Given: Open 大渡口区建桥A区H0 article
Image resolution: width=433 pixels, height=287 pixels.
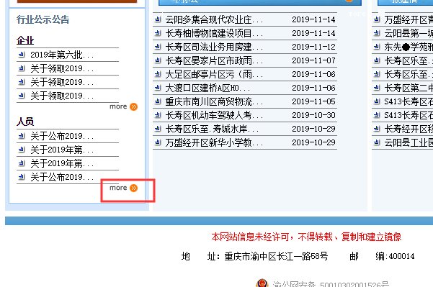Looking at the screenshot, I should [x=207, y=88].
